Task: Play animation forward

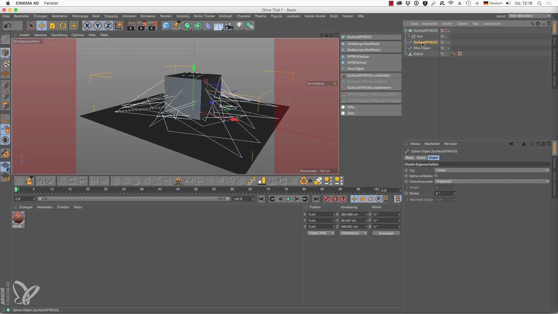Action: 288,199
